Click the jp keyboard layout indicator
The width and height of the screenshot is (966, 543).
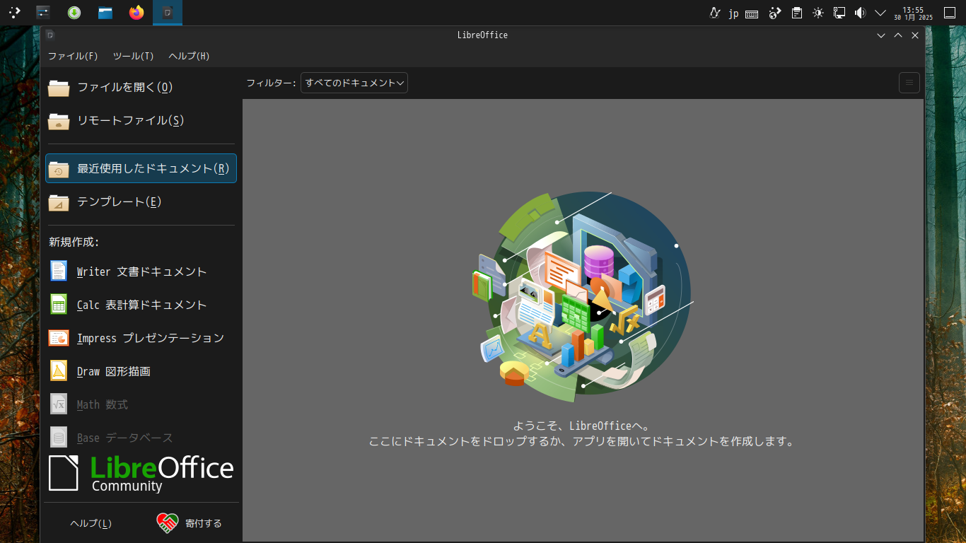[x=733, y=13]
